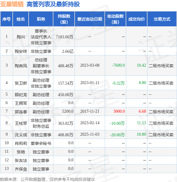The image size is (177, 182).
Task: Click the date 2023-02-14
Action: tap(90, 123)
